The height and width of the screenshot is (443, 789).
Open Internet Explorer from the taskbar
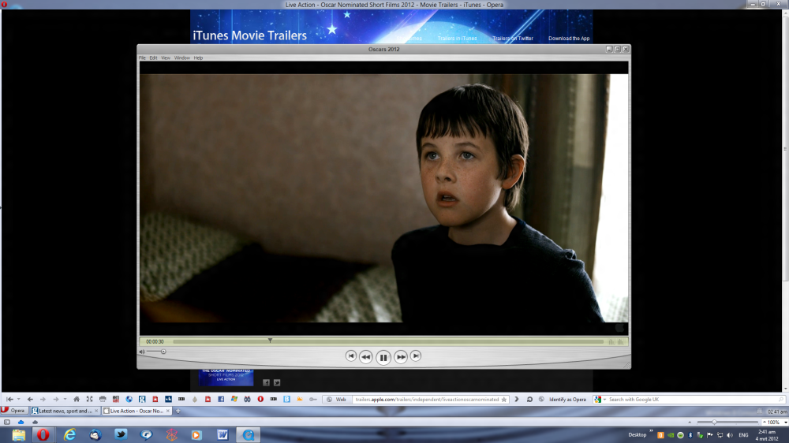click(69, 434)
